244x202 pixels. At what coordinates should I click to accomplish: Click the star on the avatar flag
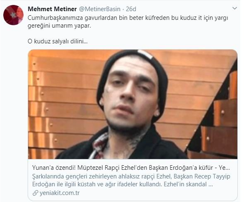(13, 15)
